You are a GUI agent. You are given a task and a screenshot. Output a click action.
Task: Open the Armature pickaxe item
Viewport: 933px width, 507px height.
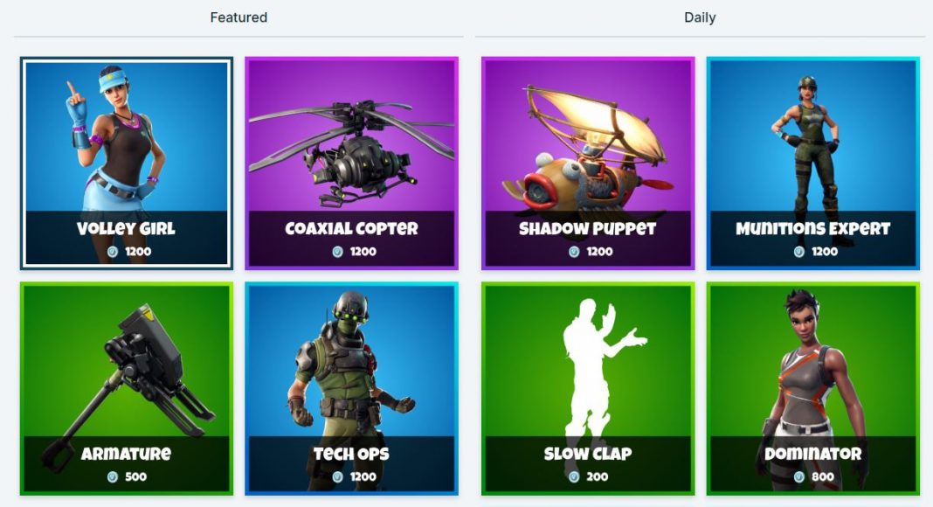click(x=127, y=389)
